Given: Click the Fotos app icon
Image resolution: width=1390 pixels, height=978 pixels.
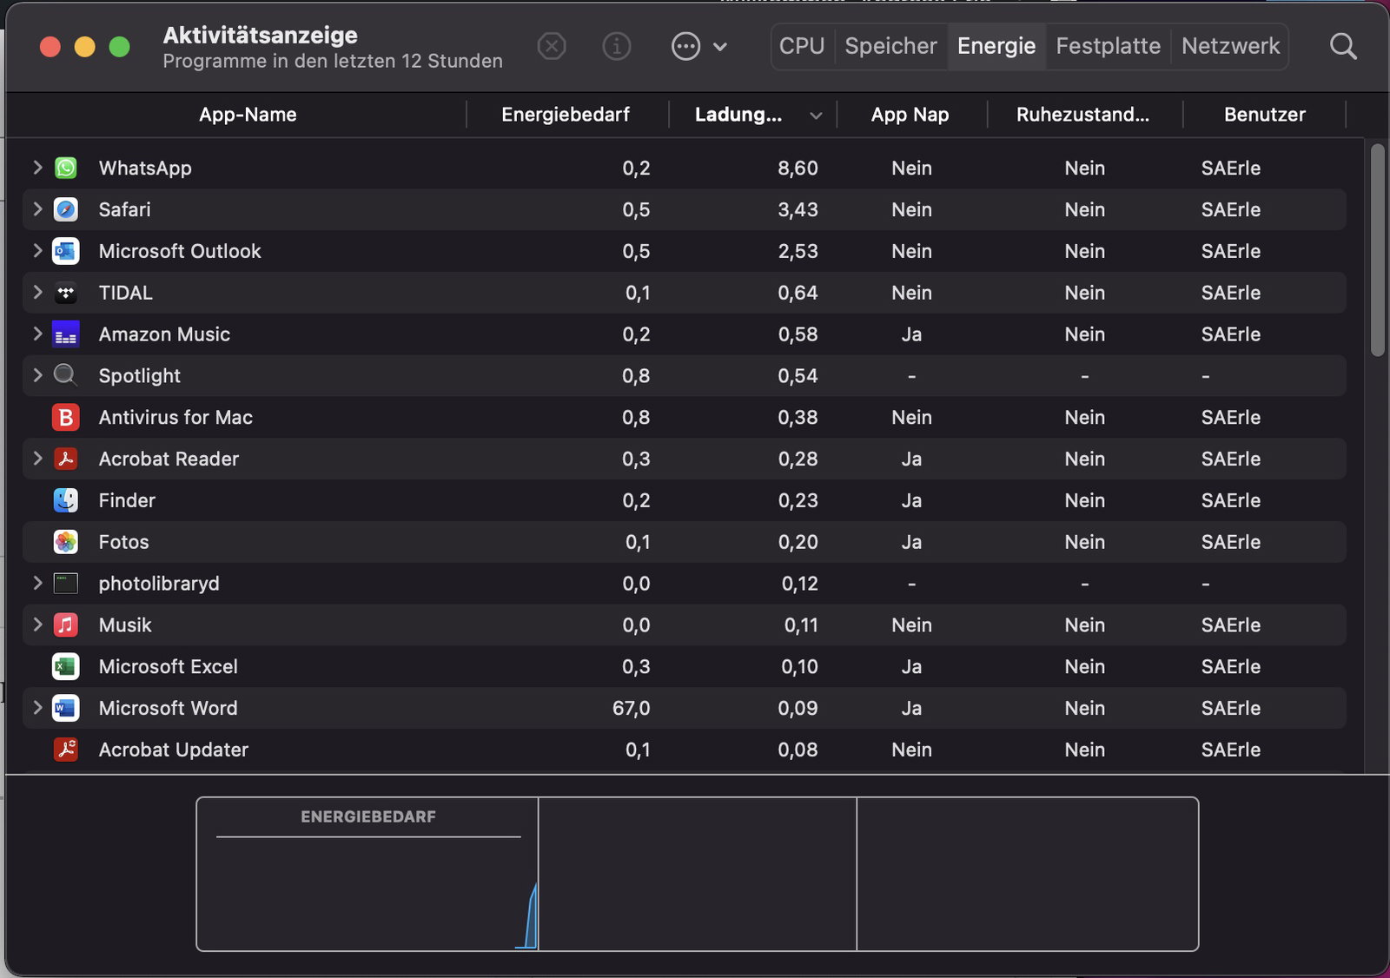Looking at the screenshot, I should tap(66, 543).
